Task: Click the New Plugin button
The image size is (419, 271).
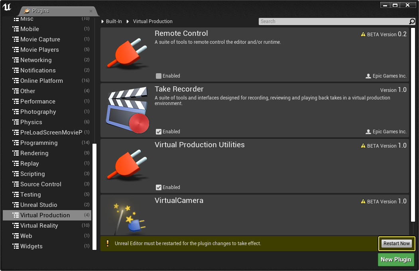Action: 396,259
